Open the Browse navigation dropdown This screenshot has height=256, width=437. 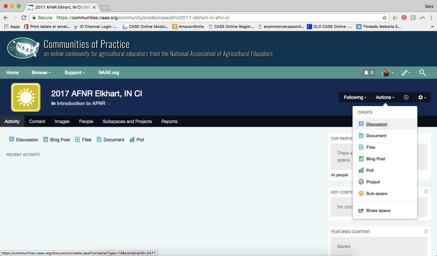tap(41, 73)
